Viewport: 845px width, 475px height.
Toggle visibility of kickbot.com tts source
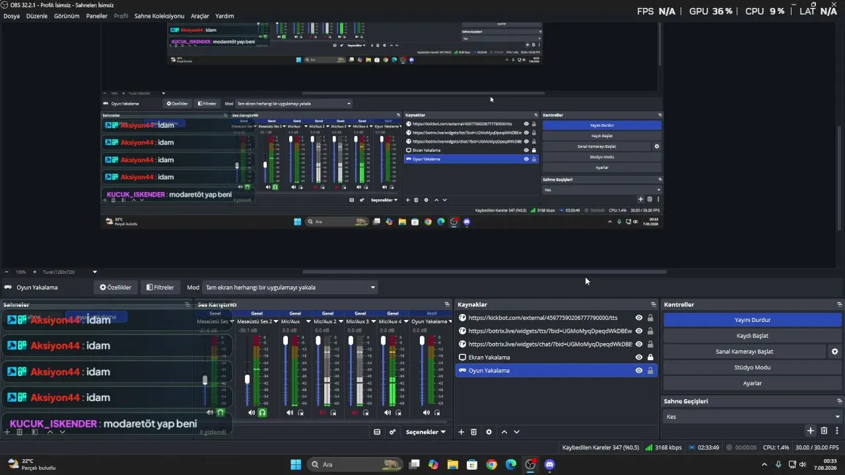click(639, 318)
